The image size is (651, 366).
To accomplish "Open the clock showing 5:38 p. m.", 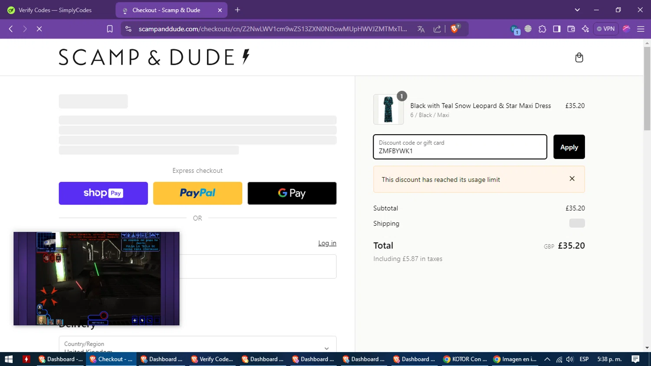I will pos(609,359).
